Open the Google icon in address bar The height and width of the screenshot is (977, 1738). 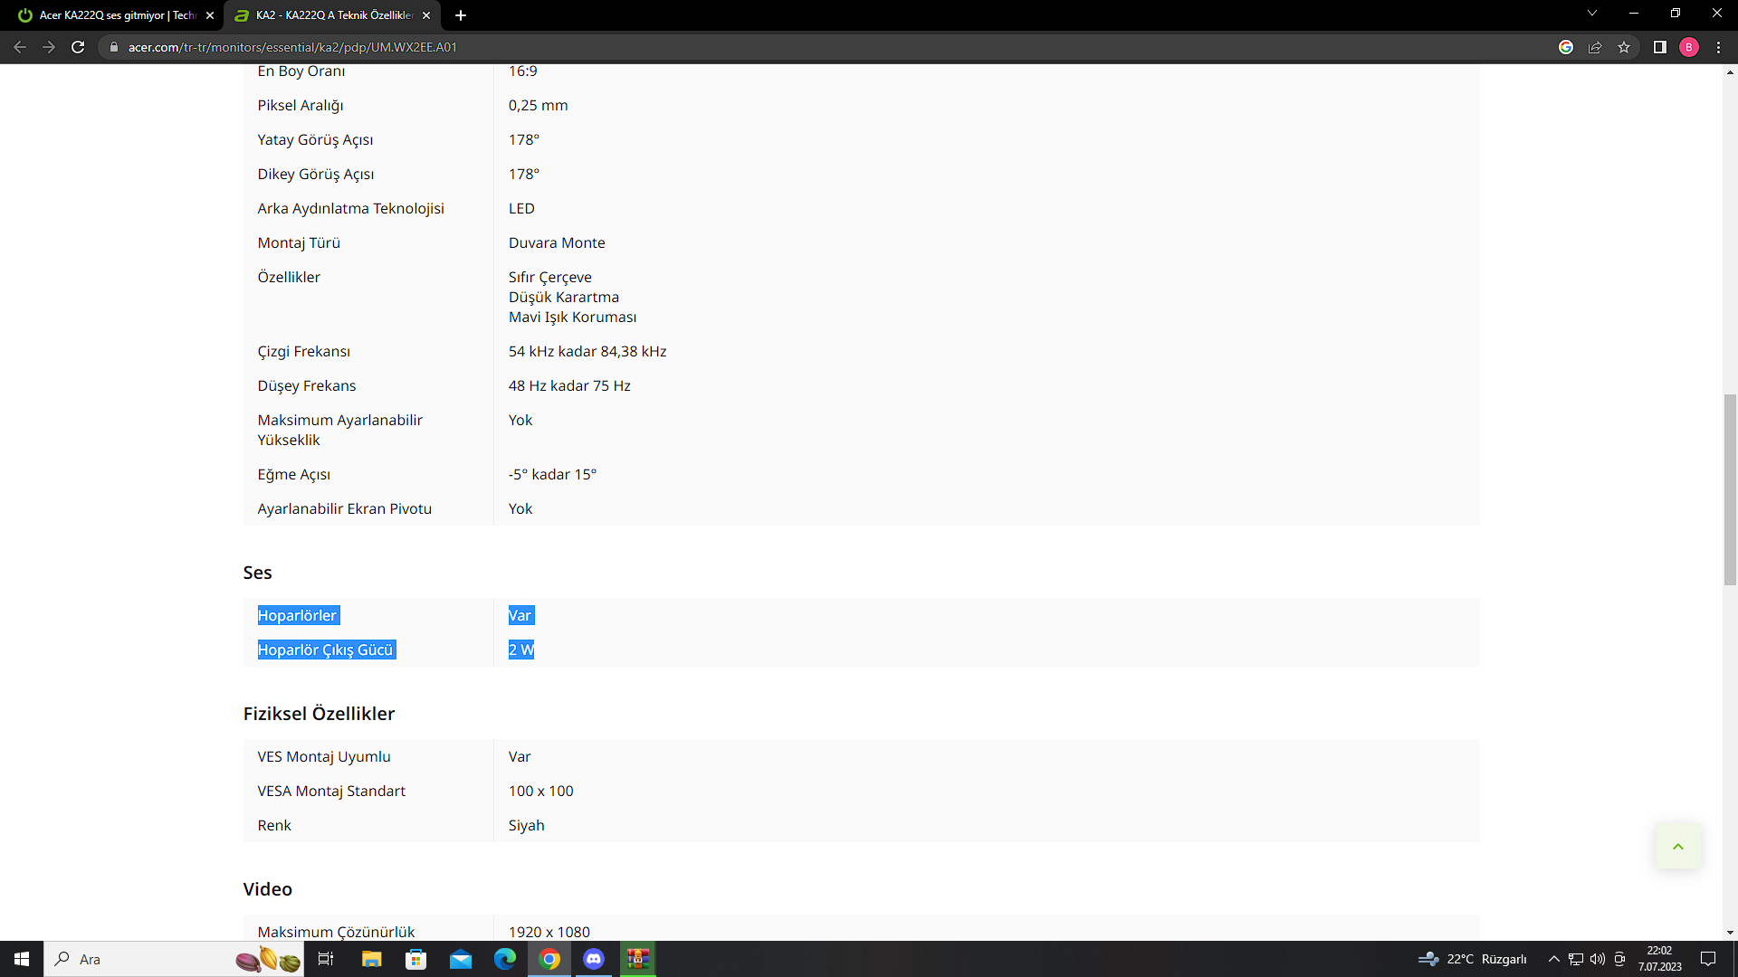(x=1566, y=47)
